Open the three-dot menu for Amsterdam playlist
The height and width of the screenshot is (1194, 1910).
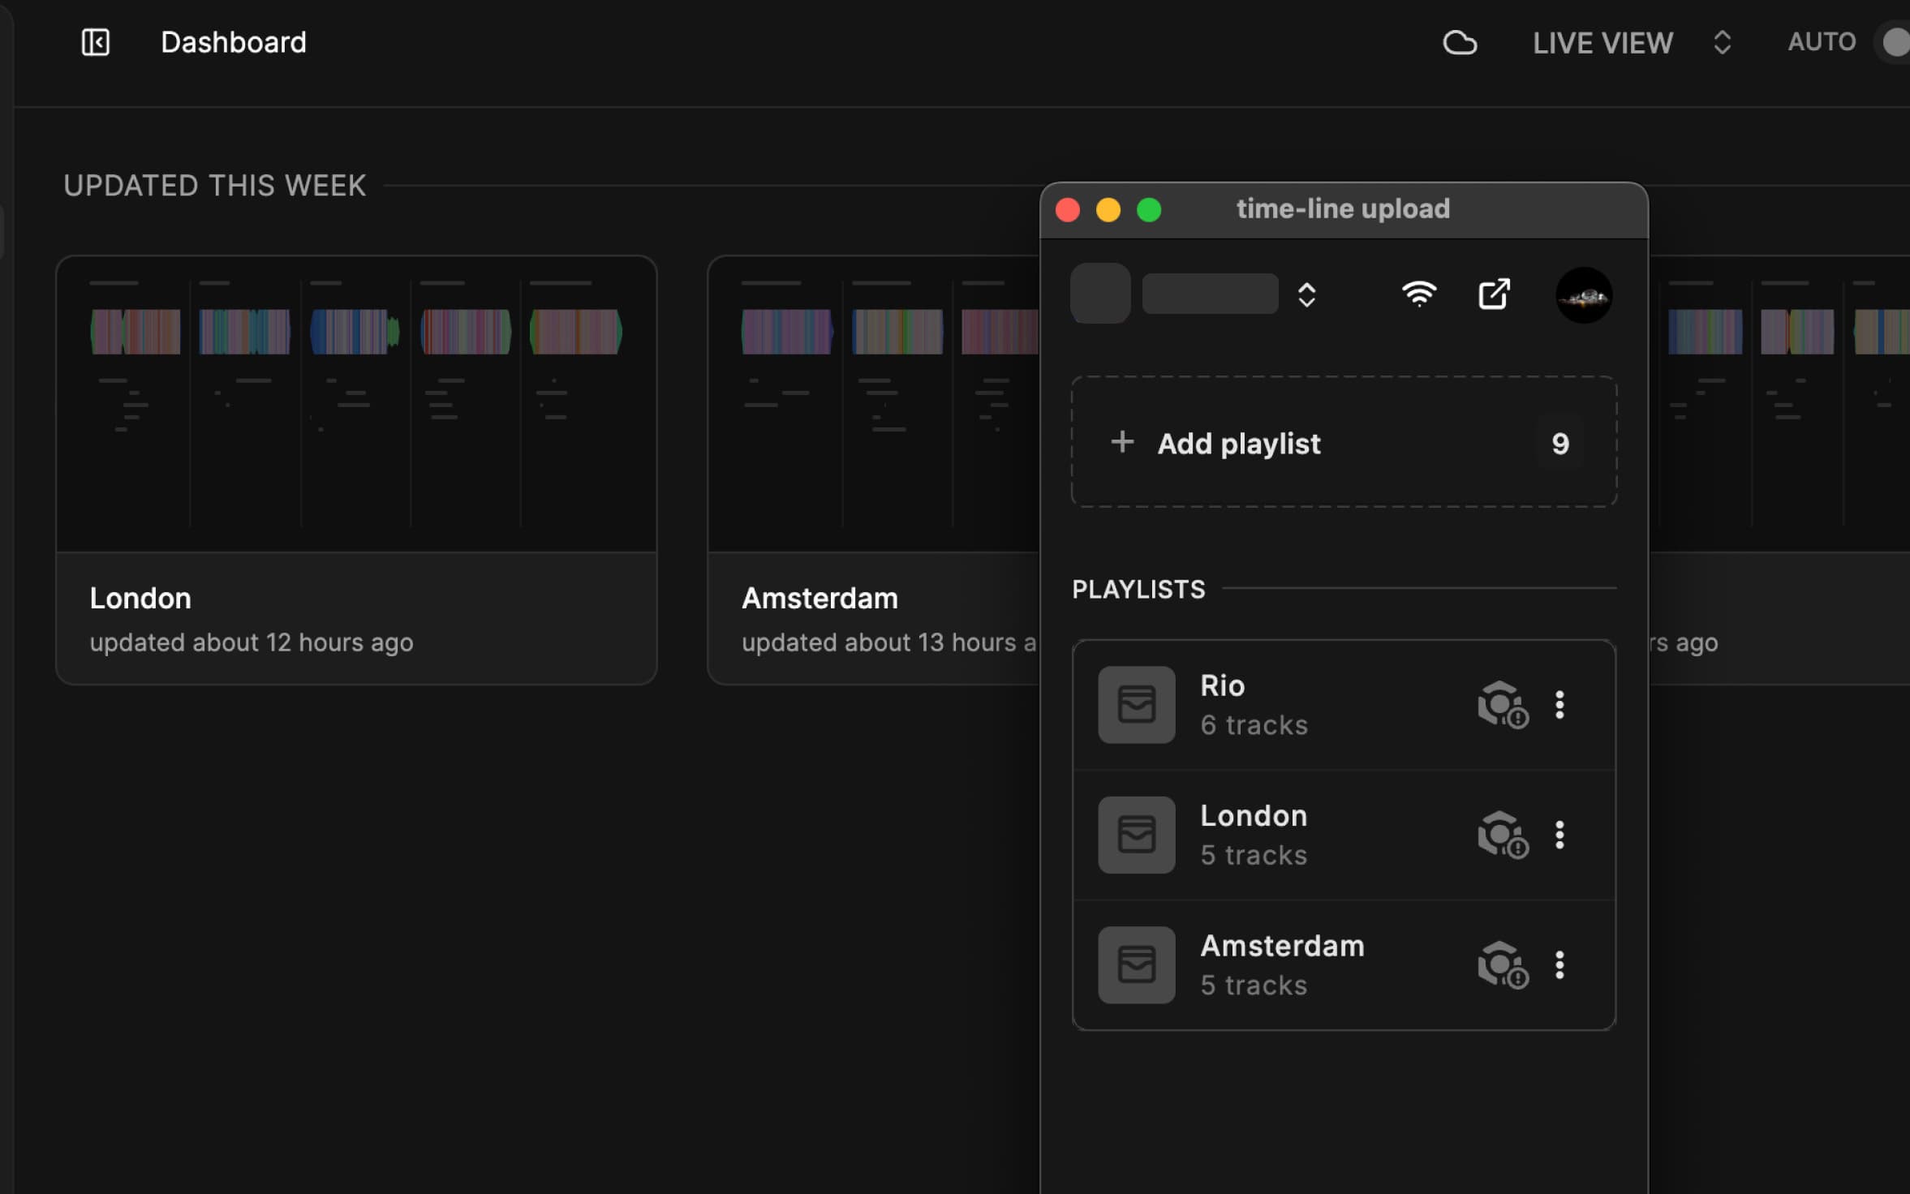[1559, 965]
